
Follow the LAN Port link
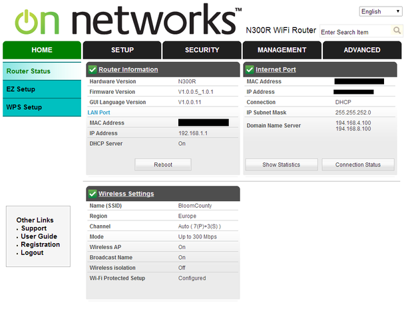point(99,113)
